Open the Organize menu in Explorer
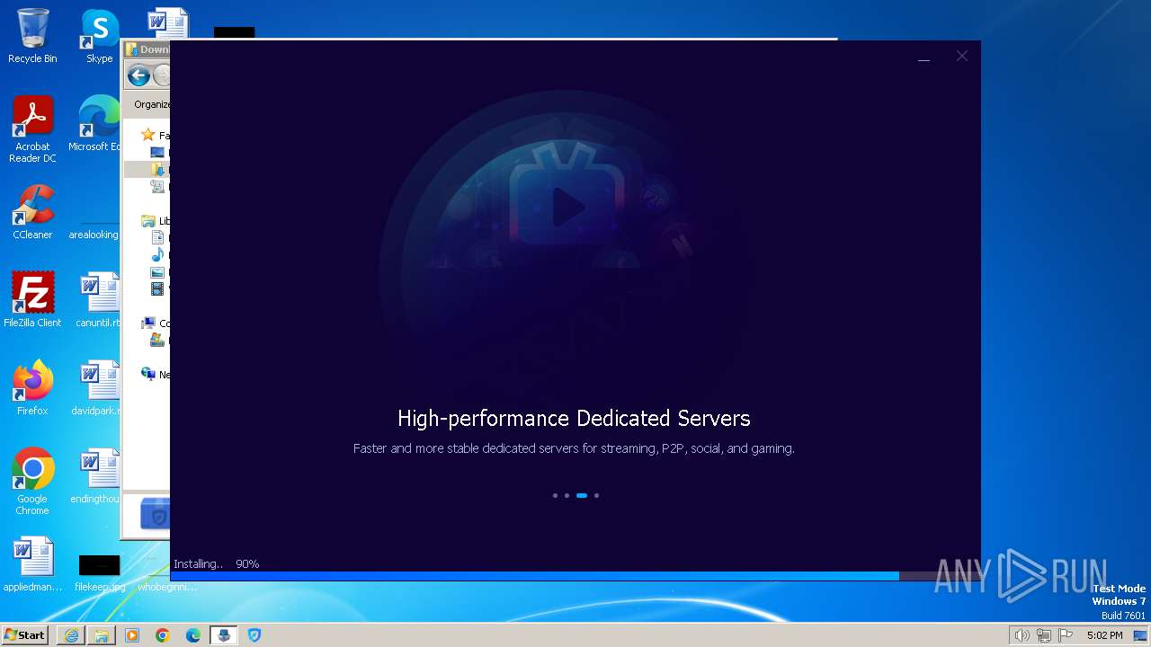1151x647 pixels. (x=152, y=104)
